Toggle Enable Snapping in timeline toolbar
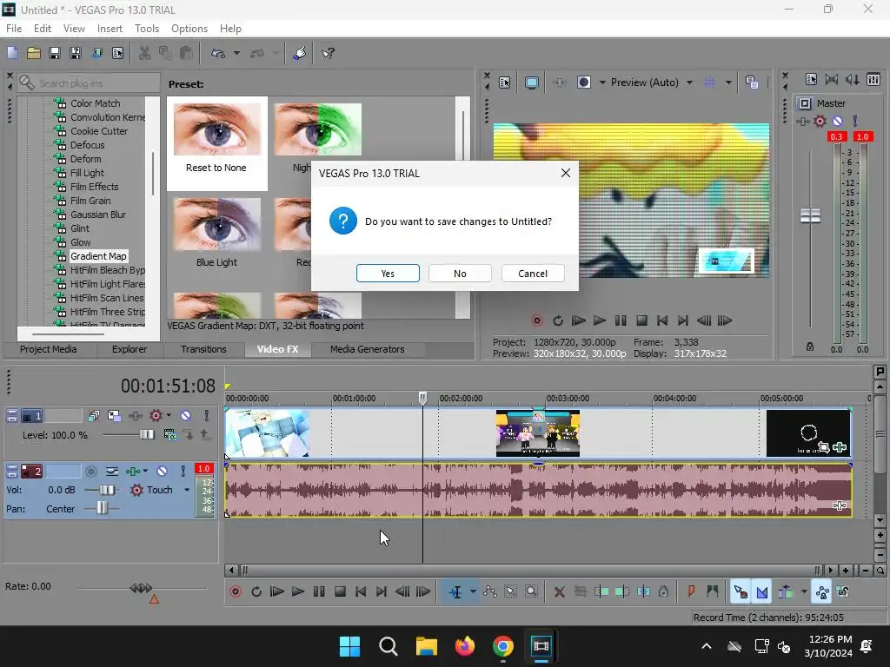Image resolution: width=890 pixels, height=667 pixels. [741, 591]
